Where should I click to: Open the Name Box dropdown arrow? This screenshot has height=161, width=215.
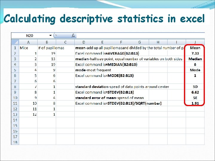coord(50,35)
